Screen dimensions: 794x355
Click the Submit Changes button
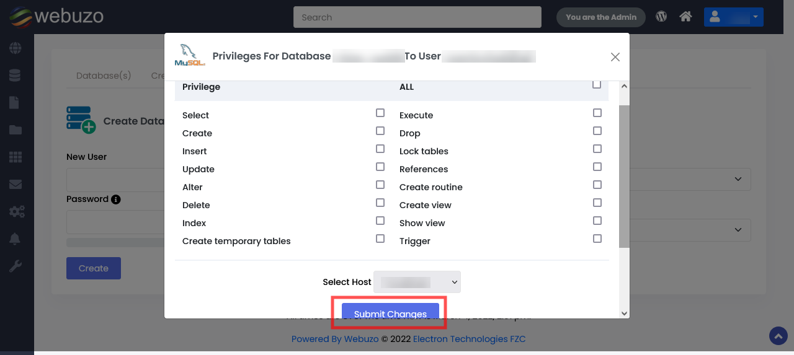click(x=390, y=313)
